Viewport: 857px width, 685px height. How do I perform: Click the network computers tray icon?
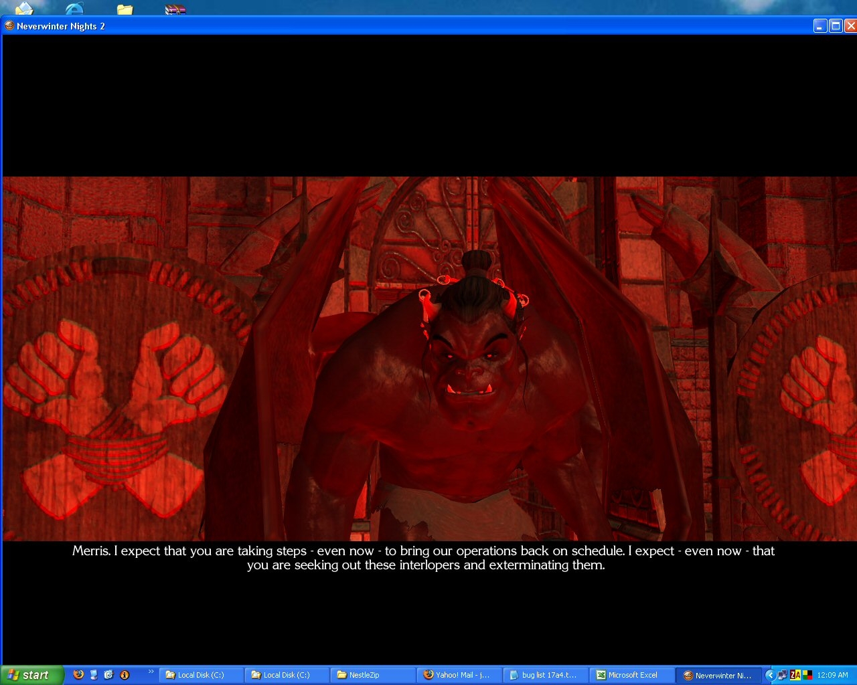click(782, 675)
